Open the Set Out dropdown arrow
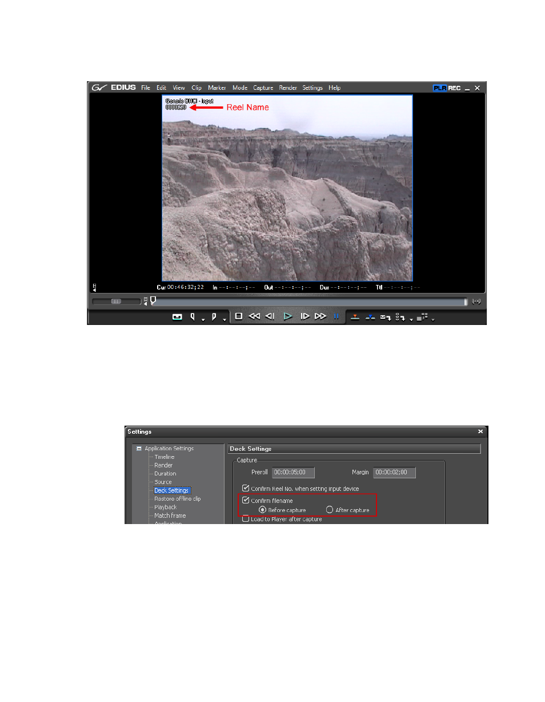 pos(225,319)
